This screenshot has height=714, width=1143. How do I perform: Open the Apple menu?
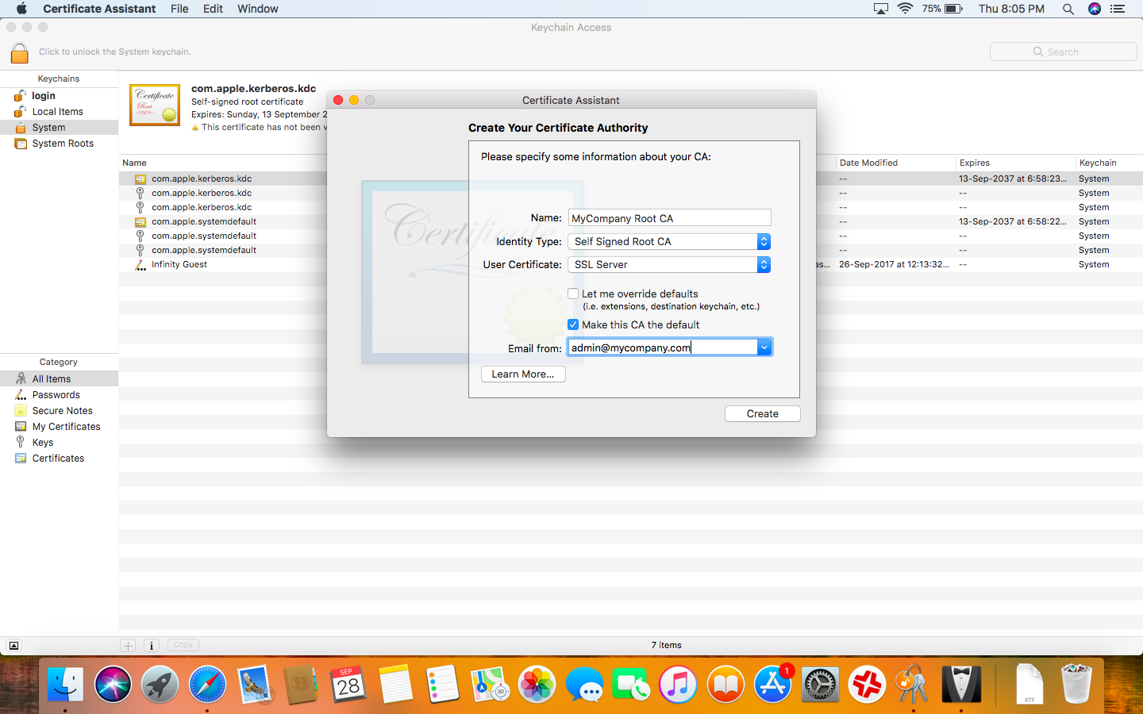(x=21, y=9)
